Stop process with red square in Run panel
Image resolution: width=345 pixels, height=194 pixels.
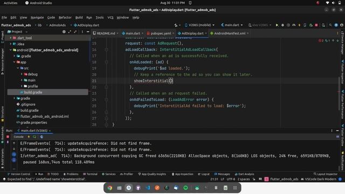point(8,136)
